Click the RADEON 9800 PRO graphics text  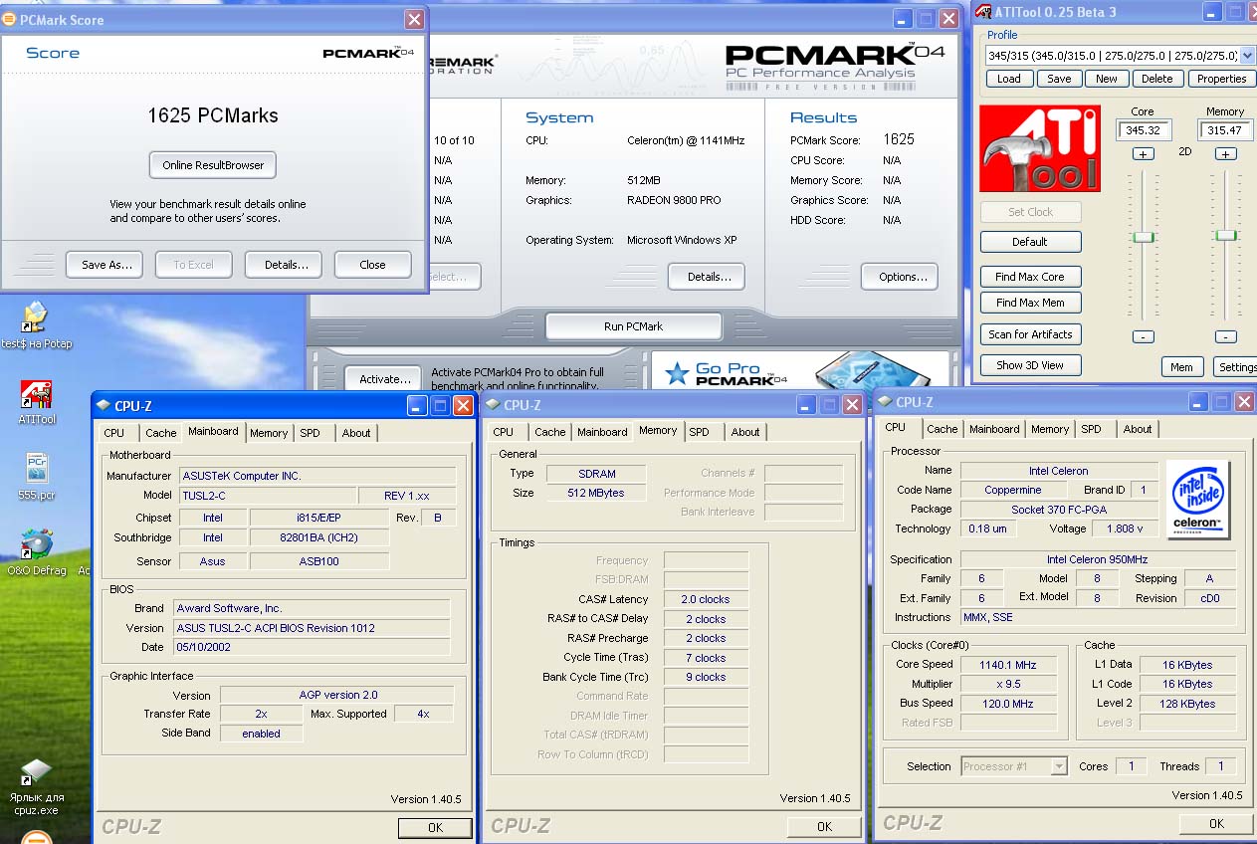coord(674,200)
